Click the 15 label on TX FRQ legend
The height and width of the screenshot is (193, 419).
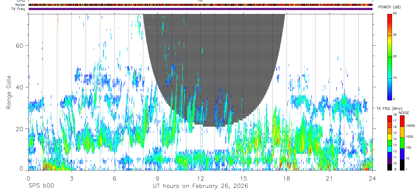tap(395, 133)
